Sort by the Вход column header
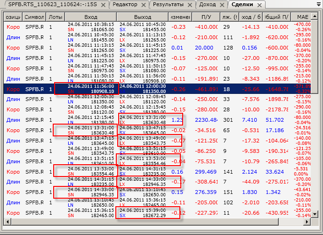The height and width of the screenshot is (235, 323). 91,17
